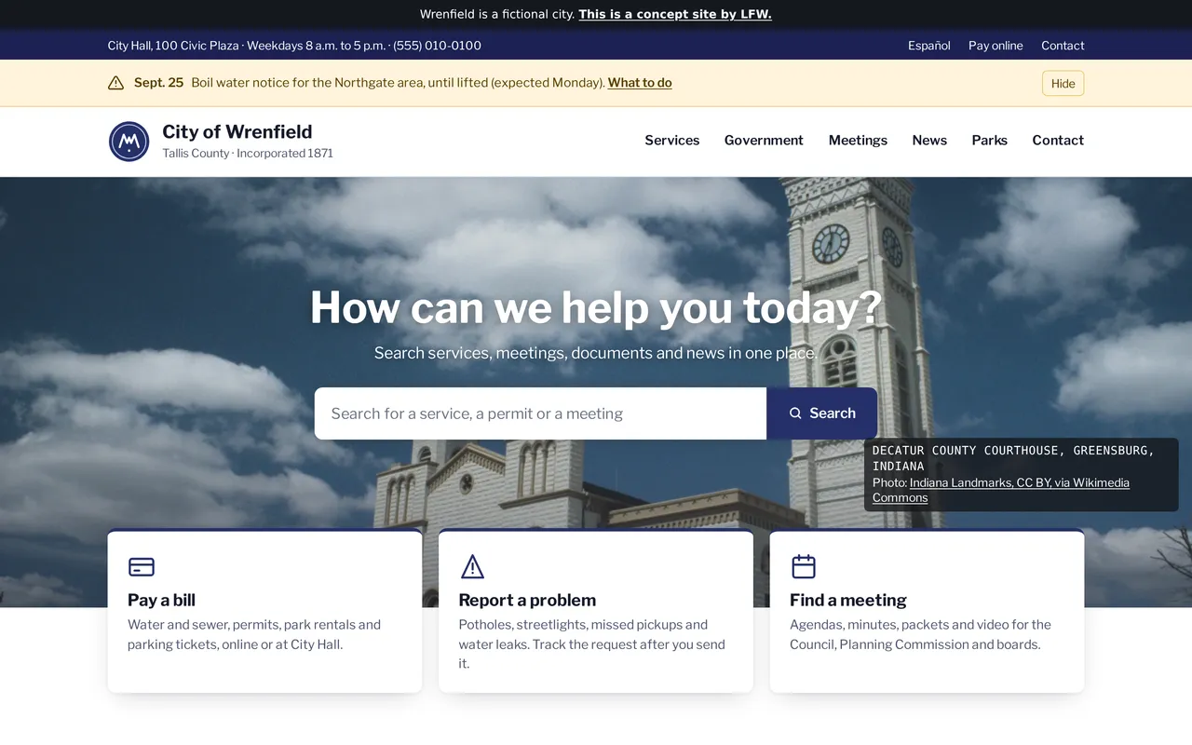Open the Pay a bill card heading
Viewport: 1192px width, 745px height.
(x=161, y=600)
